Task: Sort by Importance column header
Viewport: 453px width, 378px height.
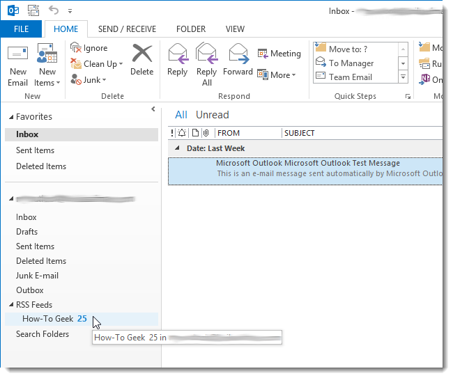Action: click(x=172, y=133)
